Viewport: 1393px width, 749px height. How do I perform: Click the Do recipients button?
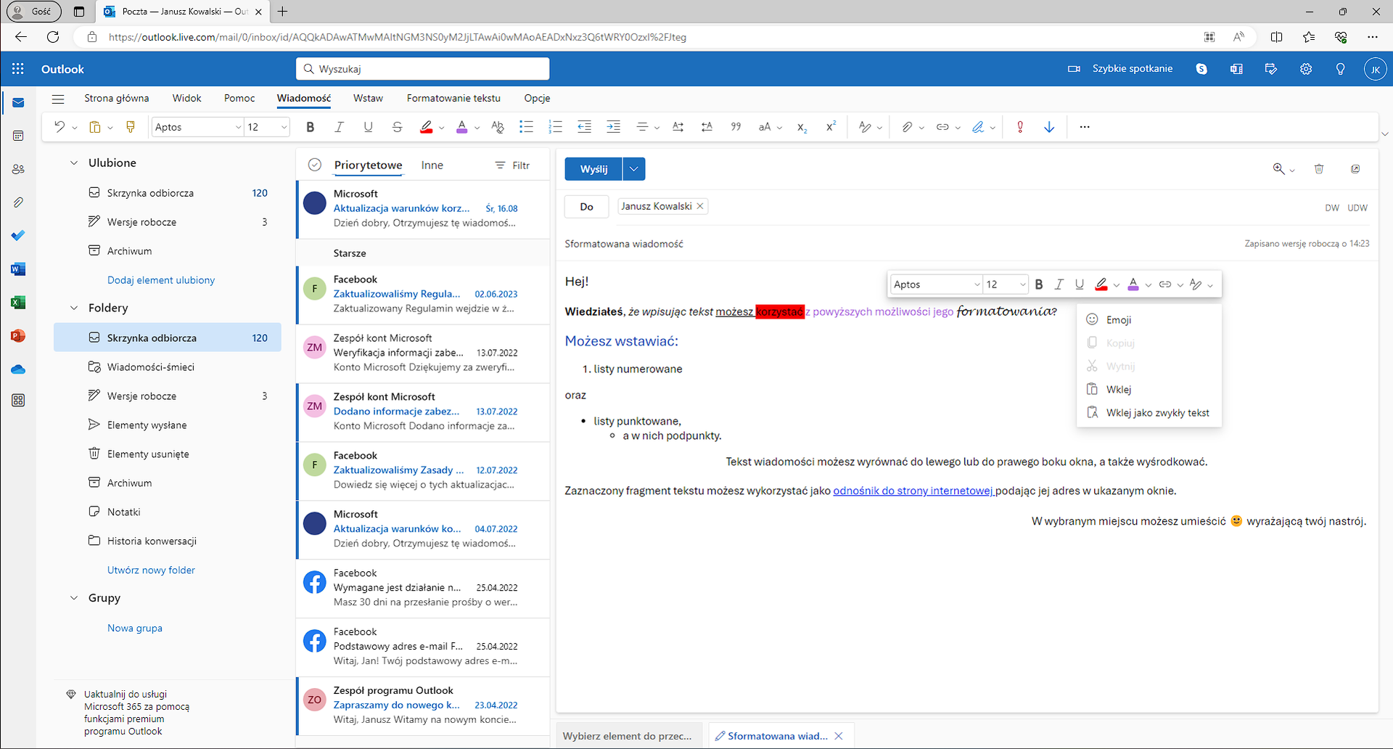[586, 207]
